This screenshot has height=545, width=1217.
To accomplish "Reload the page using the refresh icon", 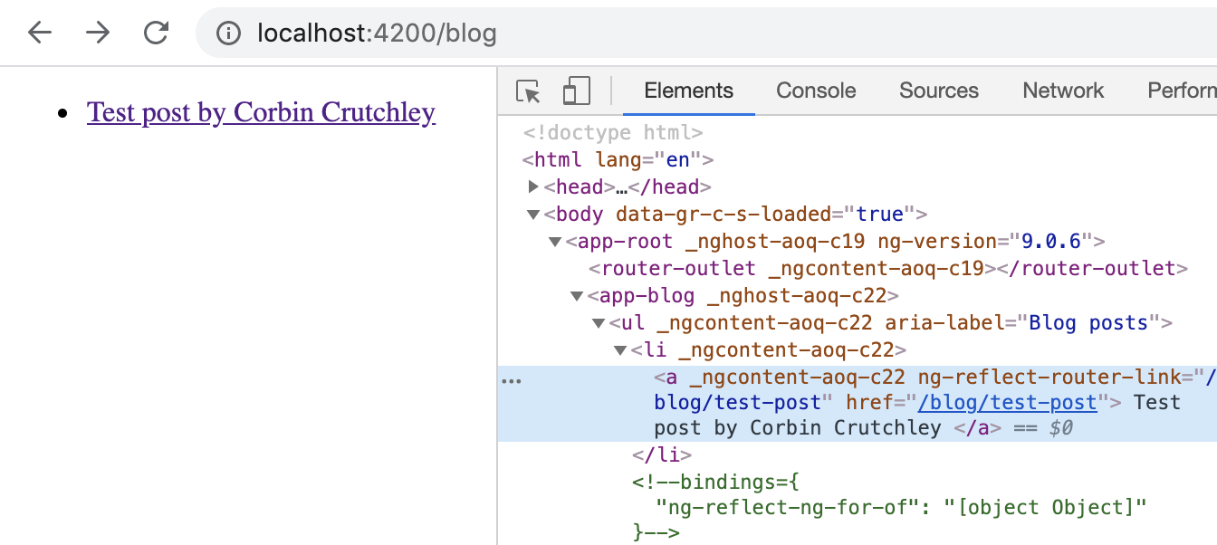I will [x=155, y=33].
